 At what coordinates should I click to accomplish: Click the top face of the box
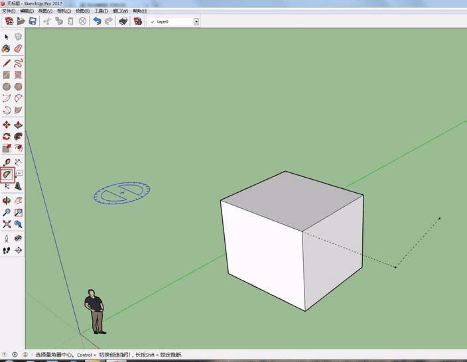pos(292,199)
